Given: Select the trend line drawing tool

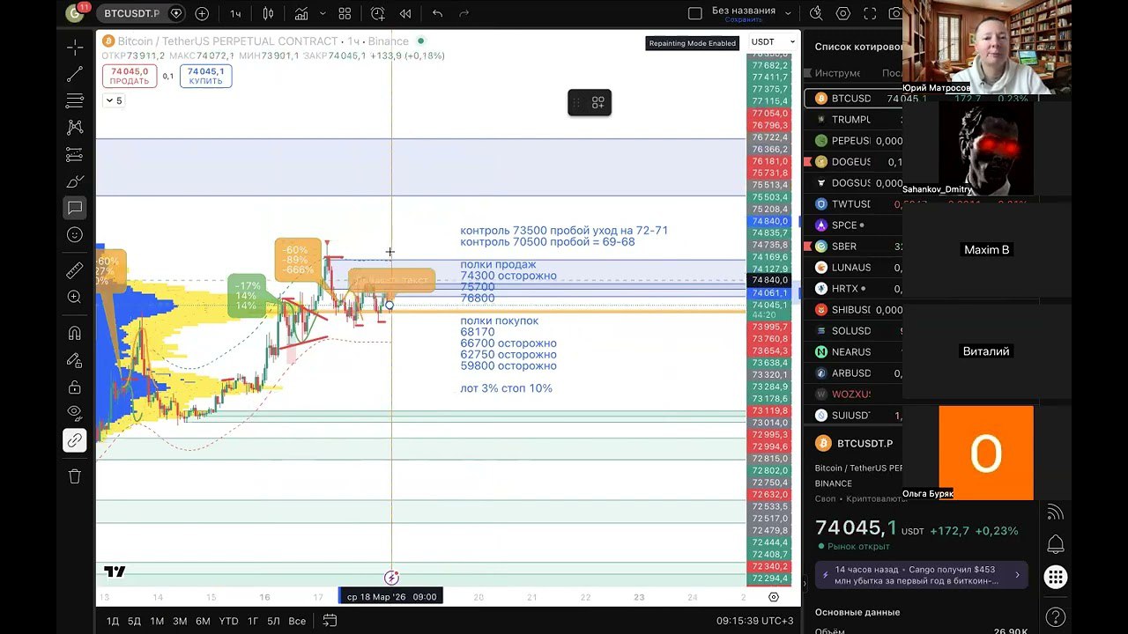Looking at the screenshot, I should coord(75,74).
